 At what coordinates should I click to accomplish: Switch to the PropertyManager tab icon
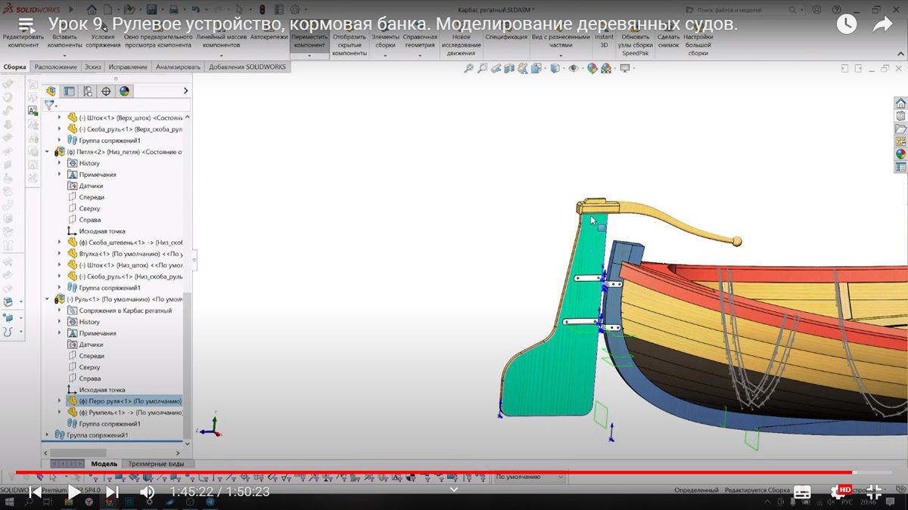pyautogui.click(x=70, y=91)
